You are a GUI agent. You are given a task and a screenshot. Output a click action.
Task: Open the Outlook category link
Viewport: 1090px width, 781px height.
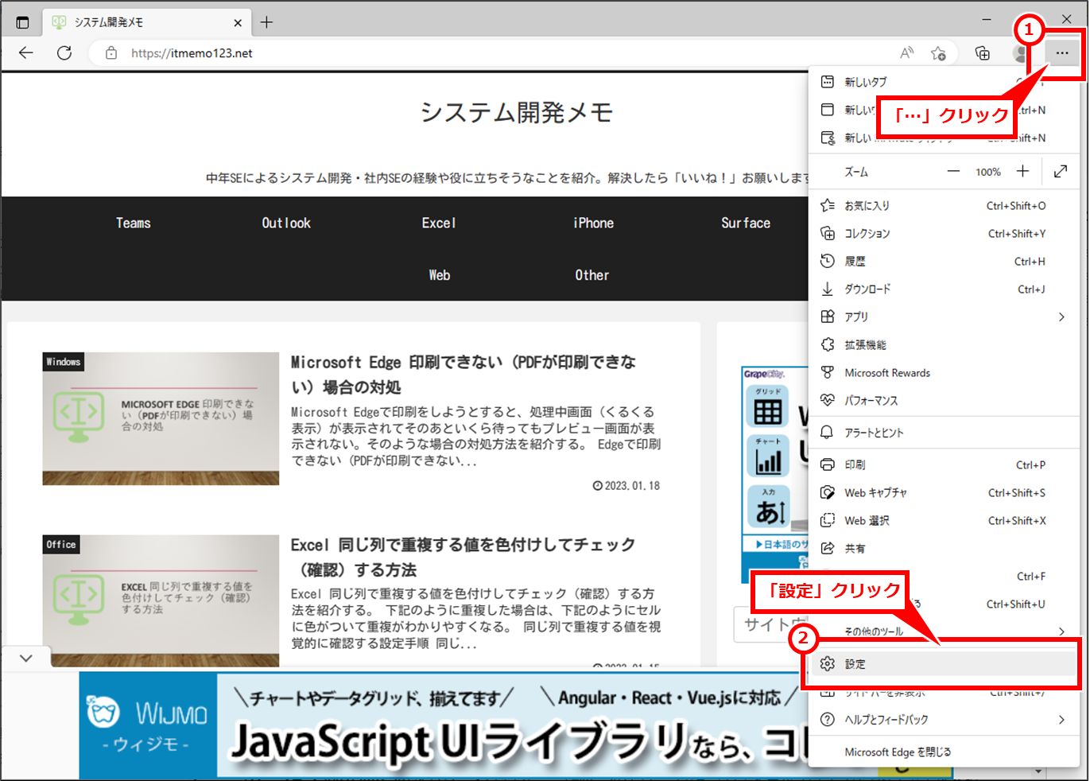pos(286,223)
